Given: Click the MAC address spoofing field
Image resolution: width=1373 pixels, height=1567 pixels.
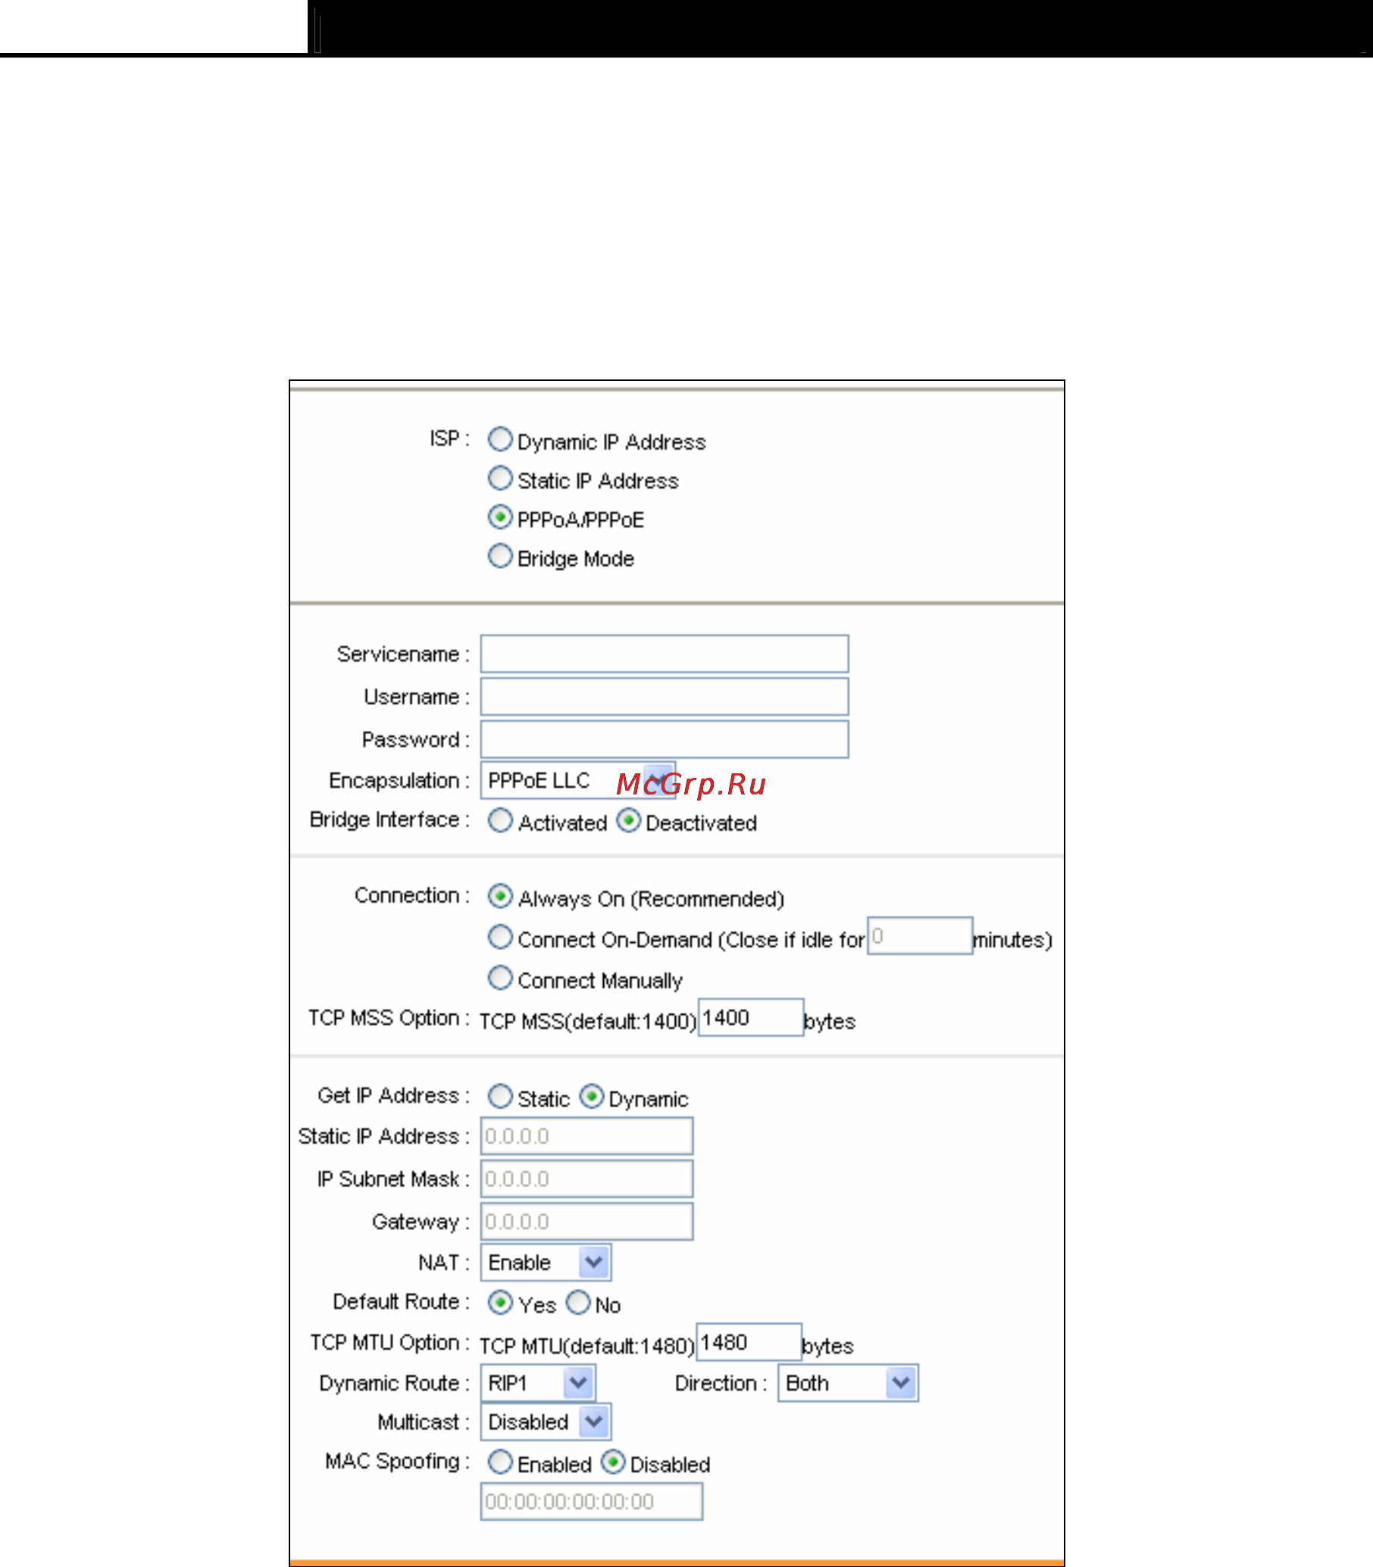Looking at the screenshot, I should tap(592, 1501).
